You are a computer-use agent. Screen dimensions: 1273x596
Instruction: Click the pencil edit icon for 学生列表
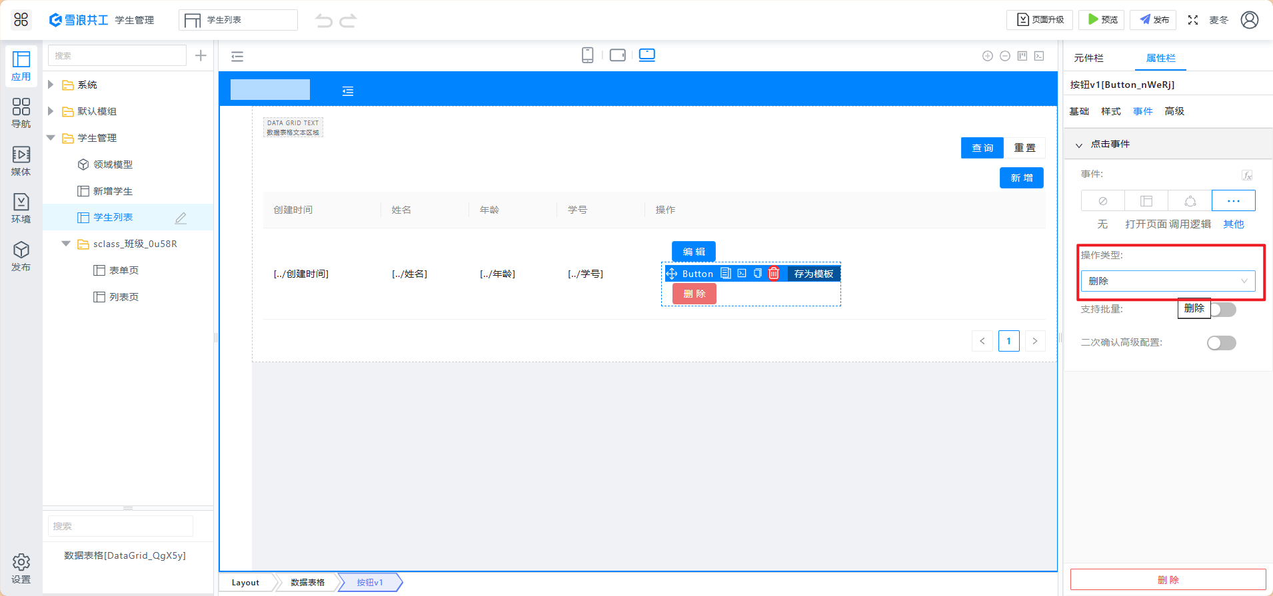(181, 218)
